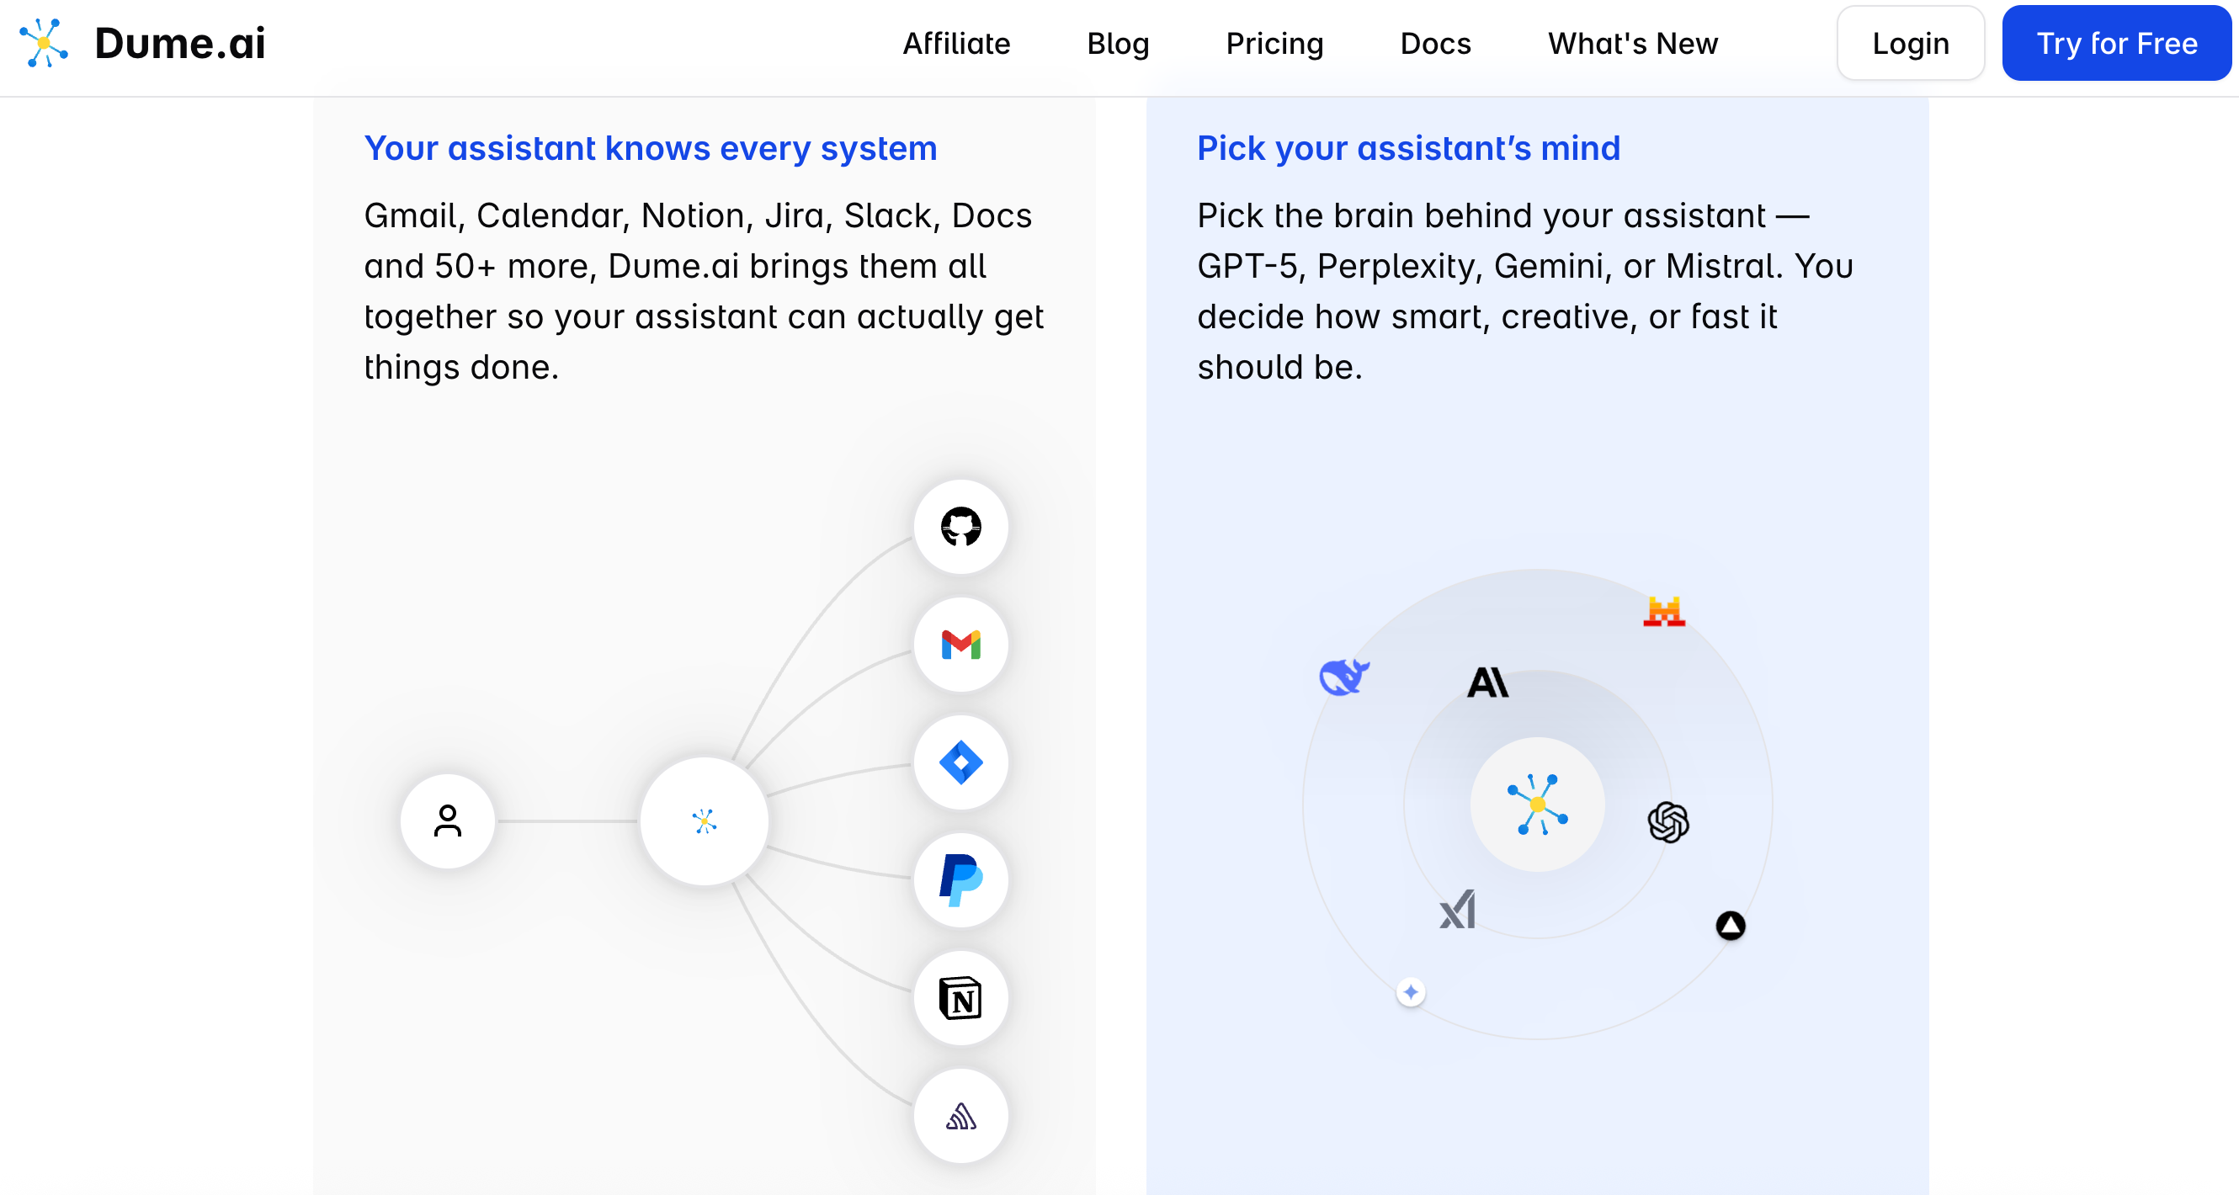Click the GitHub integration icon

(x=960, y=527)
